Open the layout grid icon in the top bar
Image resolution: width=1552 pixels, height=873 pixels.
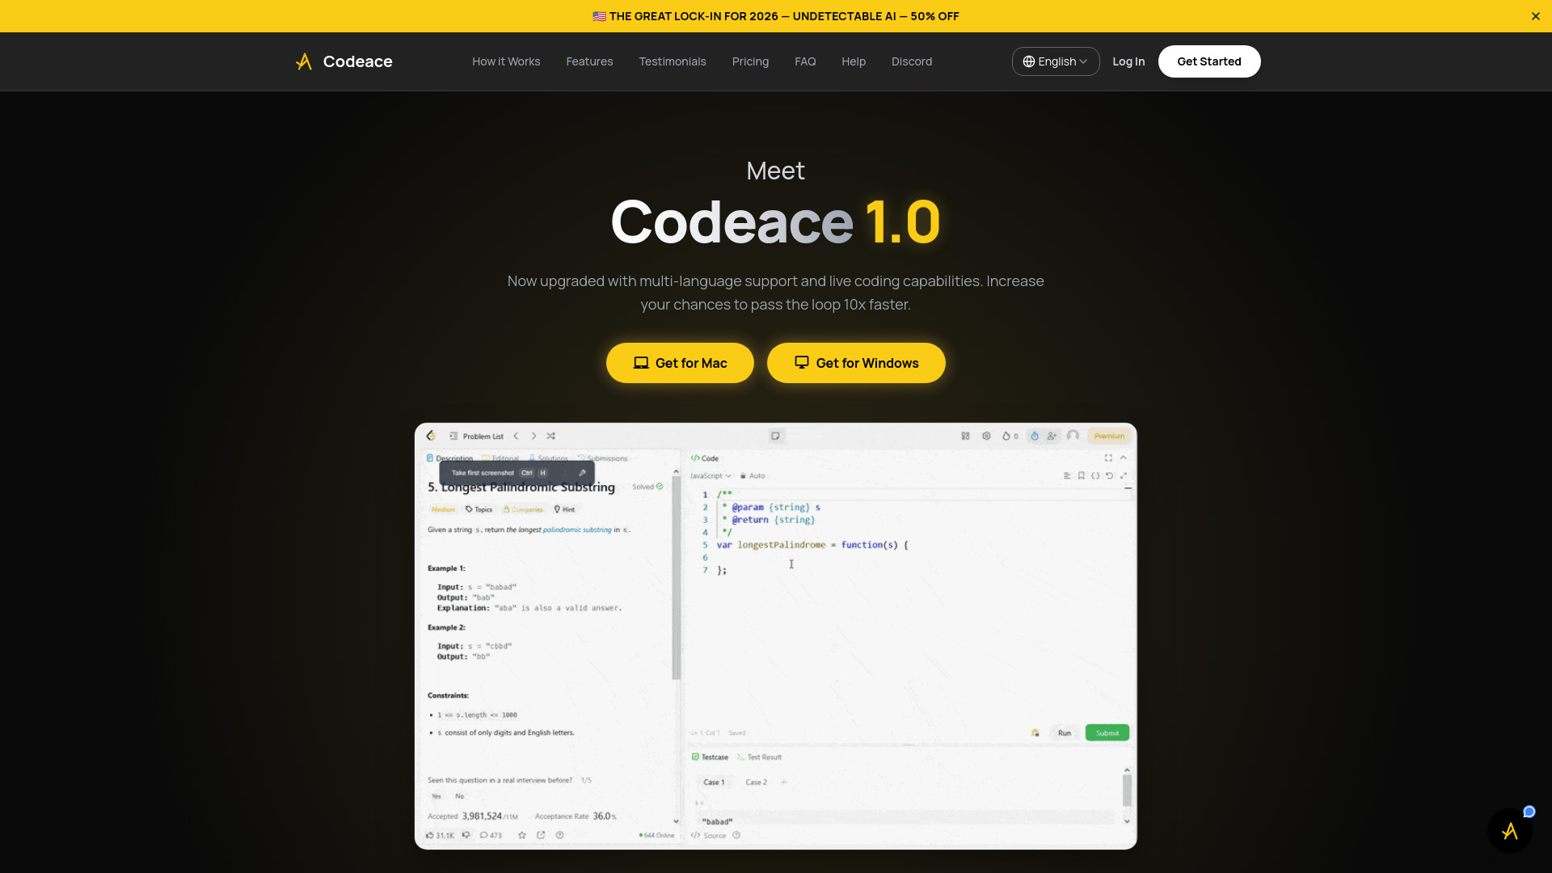point(965,436)
